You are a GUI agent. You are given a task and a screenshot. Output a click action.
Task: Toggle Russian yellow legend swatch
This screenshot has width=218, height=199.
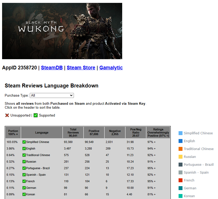(x=180, y=157)
